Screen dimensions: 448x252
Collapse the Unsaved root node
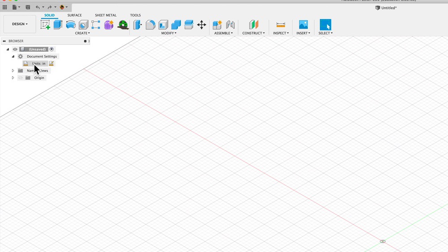tap(8, 49)
